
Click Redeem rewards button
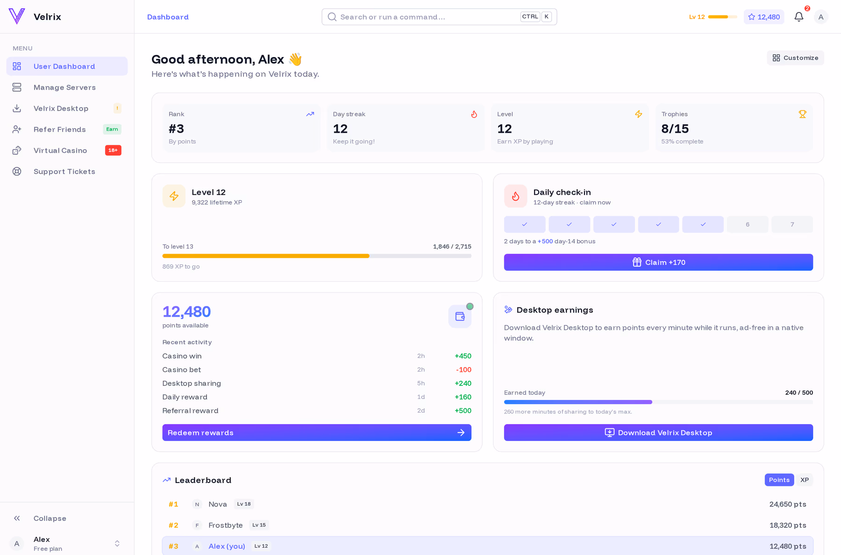point(317,433)
